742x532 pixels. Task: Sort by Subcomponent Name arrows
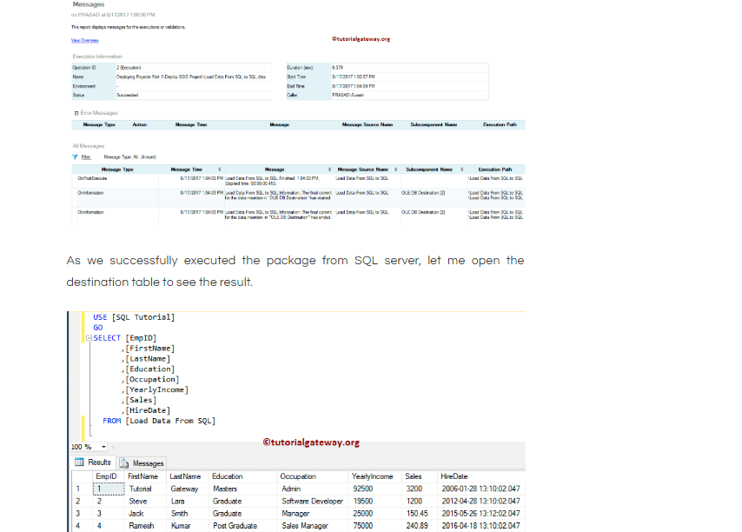(x=462, y=170)
